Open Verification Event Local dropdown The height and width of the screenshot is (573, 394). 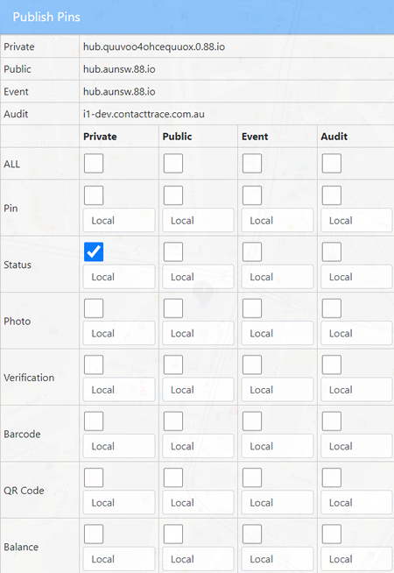click(x=278, y=390)
